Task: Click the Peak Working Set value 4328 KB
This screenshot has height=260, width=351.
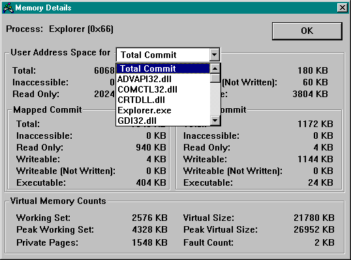Action: click(x=149, y=229)
